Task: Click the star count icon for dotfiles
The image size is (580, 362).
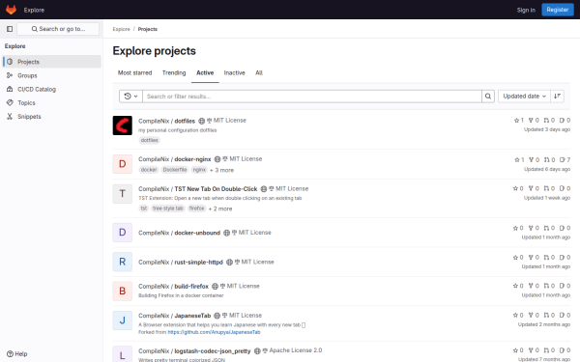Action: pyautogui.click(x=517, y=121)
